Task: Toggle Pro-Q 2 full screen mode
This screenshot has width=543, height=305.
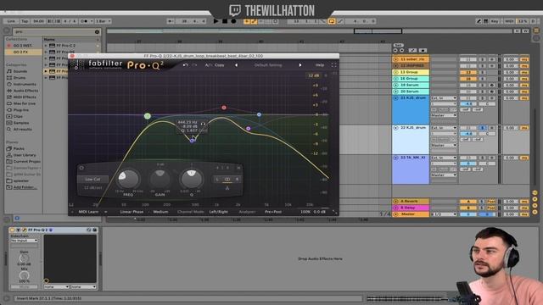Action: 333,65
